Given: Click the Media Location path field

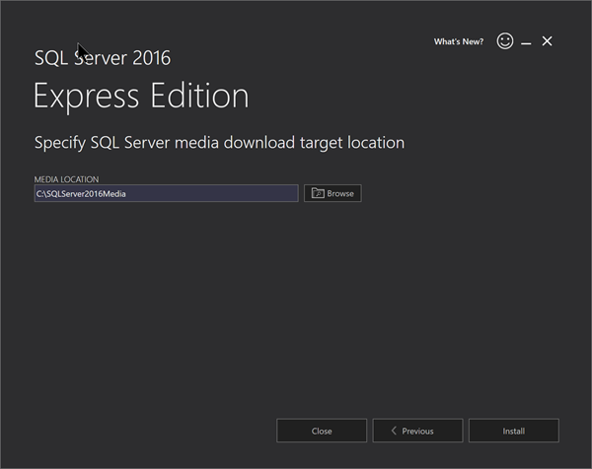Looking at the screenshot, I should click(x=166, y=193).
